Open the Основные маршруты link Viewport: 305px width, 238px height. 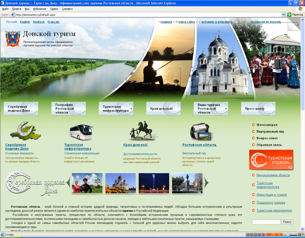19,153
